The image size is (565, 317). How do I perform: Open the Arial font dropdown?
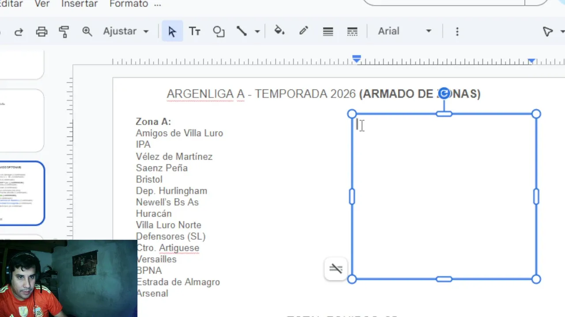(x=404, y=31)
